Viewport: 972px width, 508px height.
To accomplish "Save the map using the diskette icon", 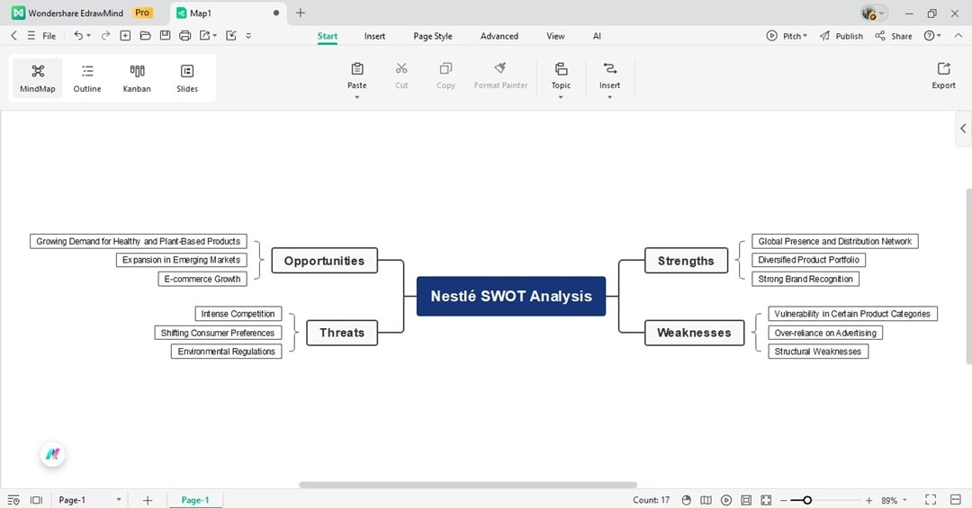I will coord(165,36).
